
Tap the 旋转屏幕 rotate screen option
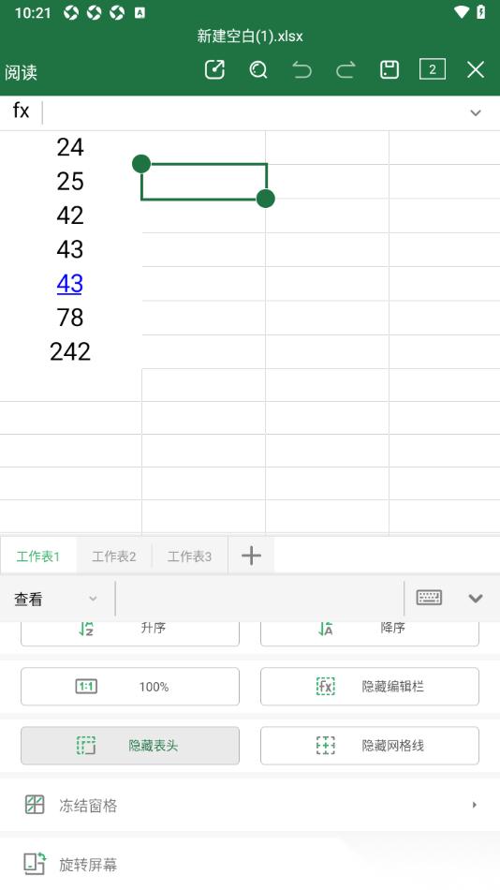250,865
